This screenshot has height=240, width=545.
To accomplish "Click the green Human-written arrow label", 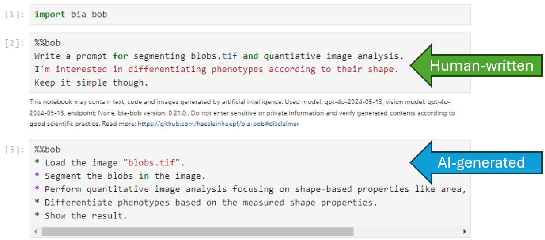I will coord(481,66).
